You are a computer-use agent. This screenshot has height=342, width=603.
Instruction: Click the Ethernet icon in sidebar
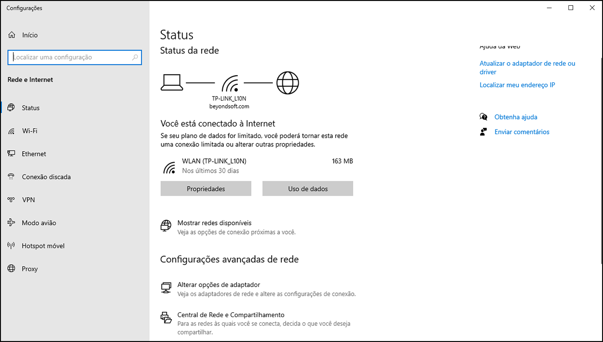pyautogui.click(x=12, y=154)
